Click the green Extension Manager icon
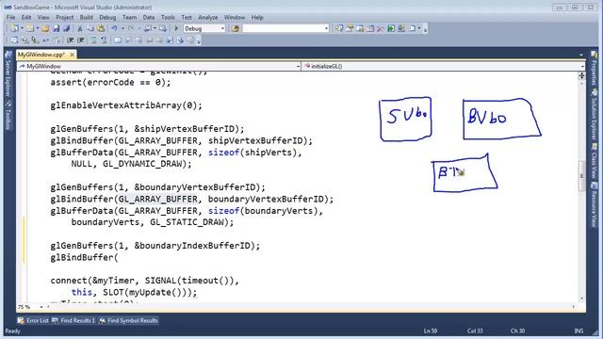The width and height of the screenshot is (603, 339). [391, 28]
